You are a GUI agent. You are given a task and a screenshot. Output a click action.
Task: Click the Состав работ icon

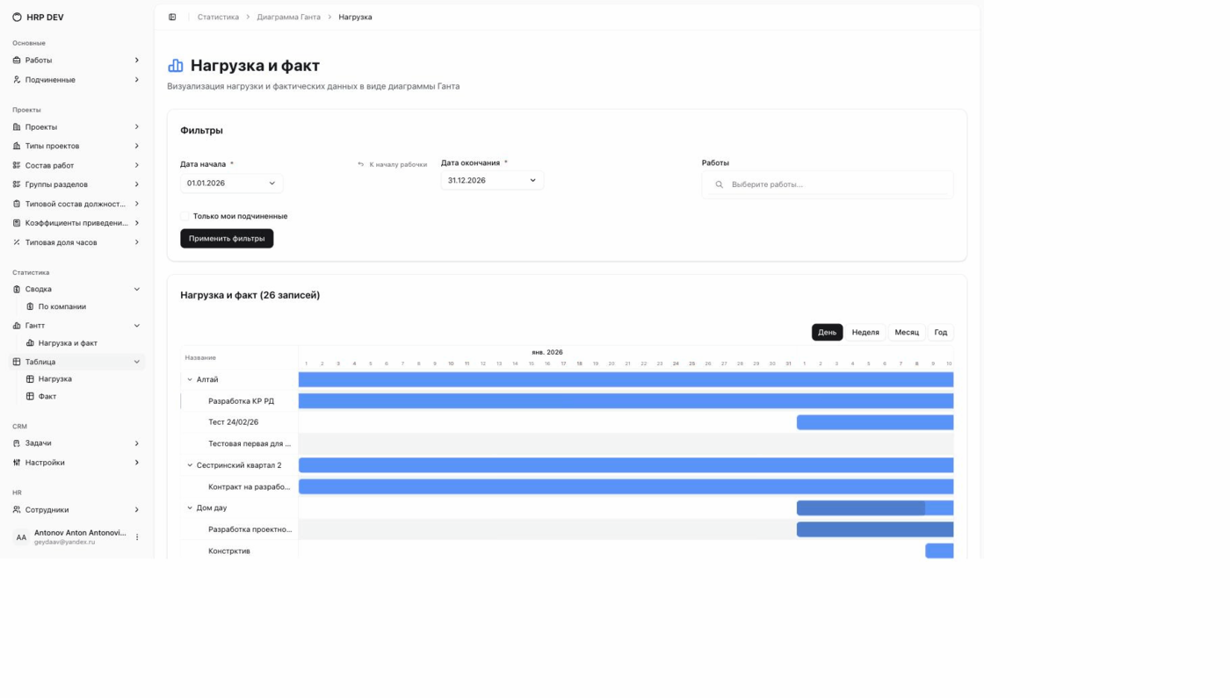(x=17, y=165)
